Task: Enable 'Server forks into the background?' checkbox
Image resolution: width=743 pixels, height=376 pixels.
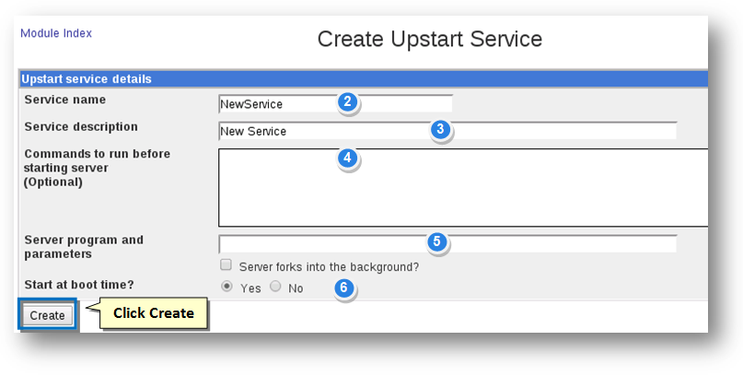Action: pos(226,265)
